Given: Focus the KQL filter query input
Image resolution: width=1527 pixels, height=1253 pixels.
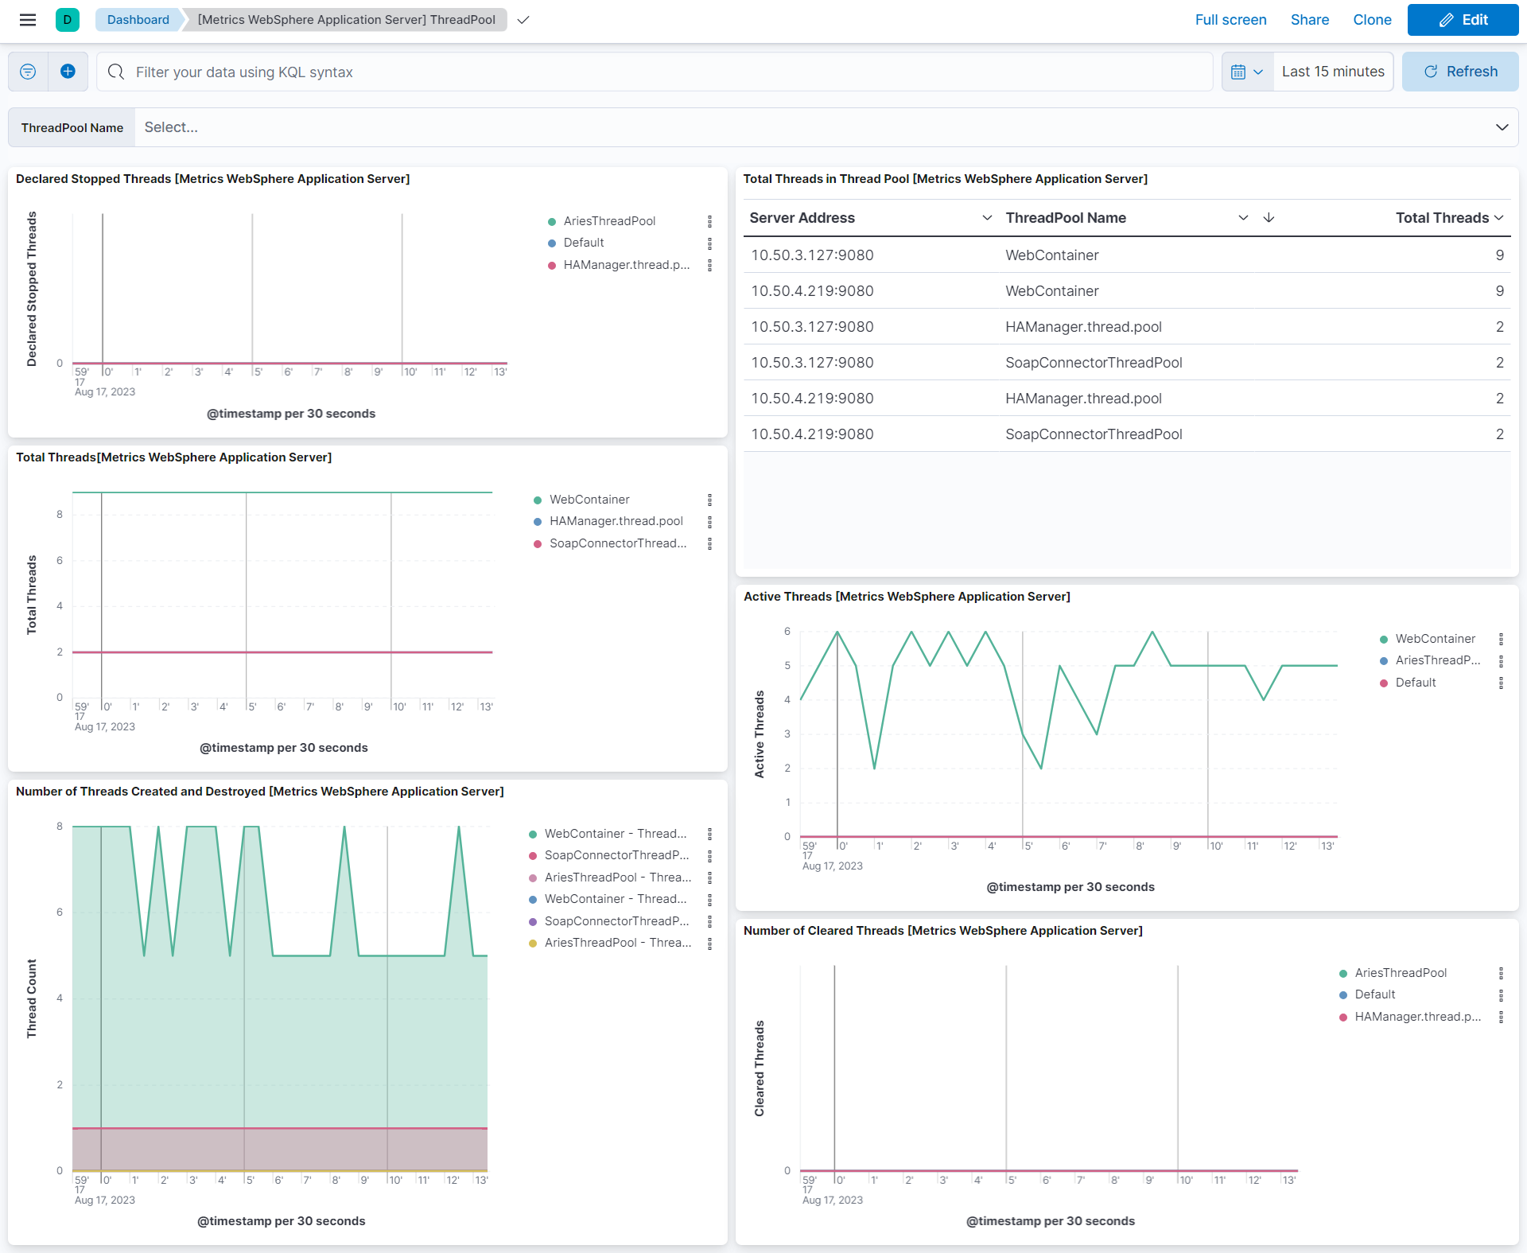Looking at the screenshot, I should pyautogui.click(x=655, y=72).
